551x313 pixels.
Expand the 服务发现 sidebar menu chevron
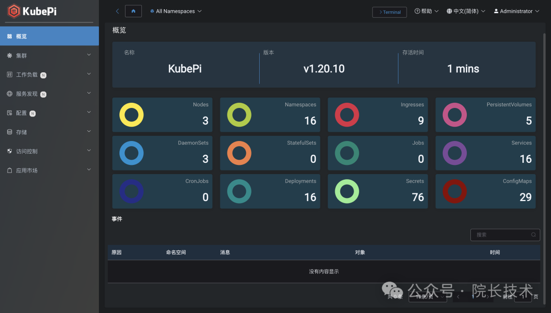click(89, 93)
